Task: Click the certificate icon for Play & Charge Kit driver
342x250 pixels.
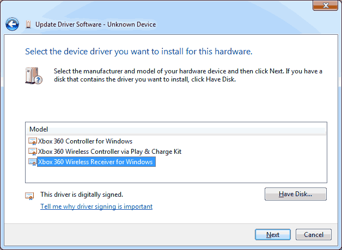Action: coord(33,152)
